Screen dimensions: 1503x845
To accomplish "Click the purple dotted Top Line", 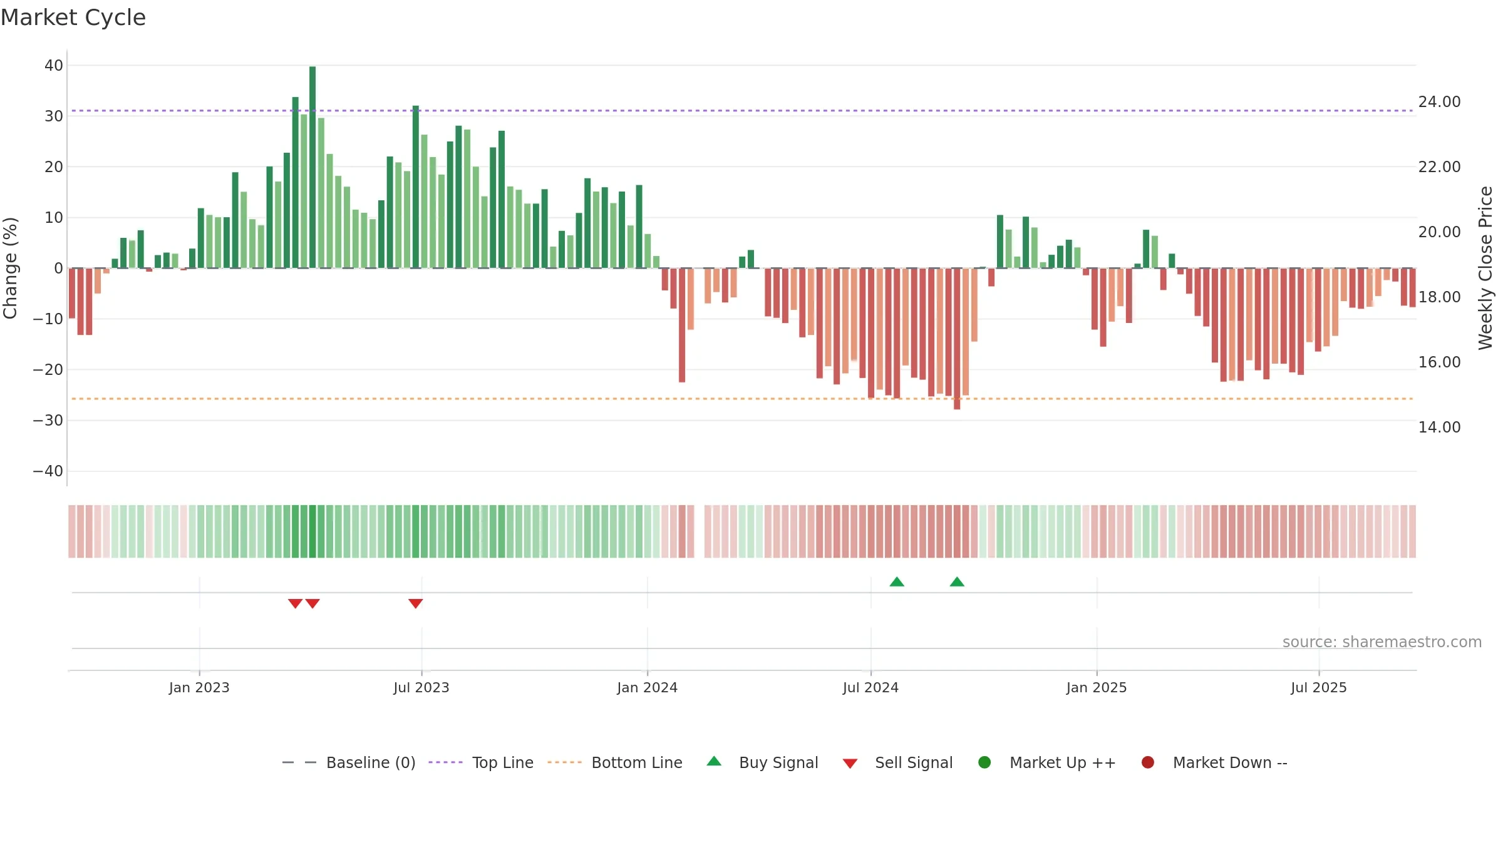I will tap(742, 111).
